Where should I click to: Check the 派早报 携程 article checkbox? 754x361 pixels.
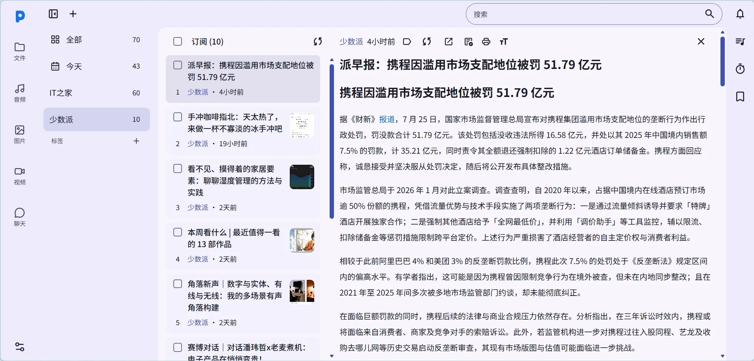178,65
